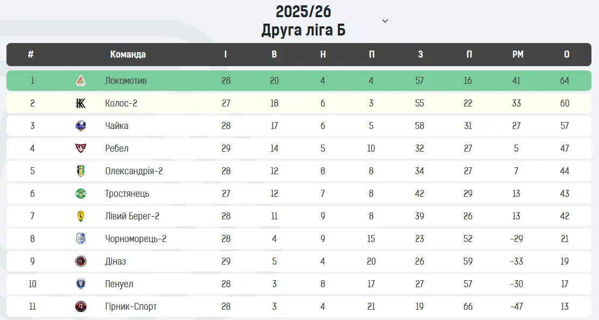The width and height of the screenshot is (599, 320).
Task: Click the О points column header
Action: pos(567,54)
